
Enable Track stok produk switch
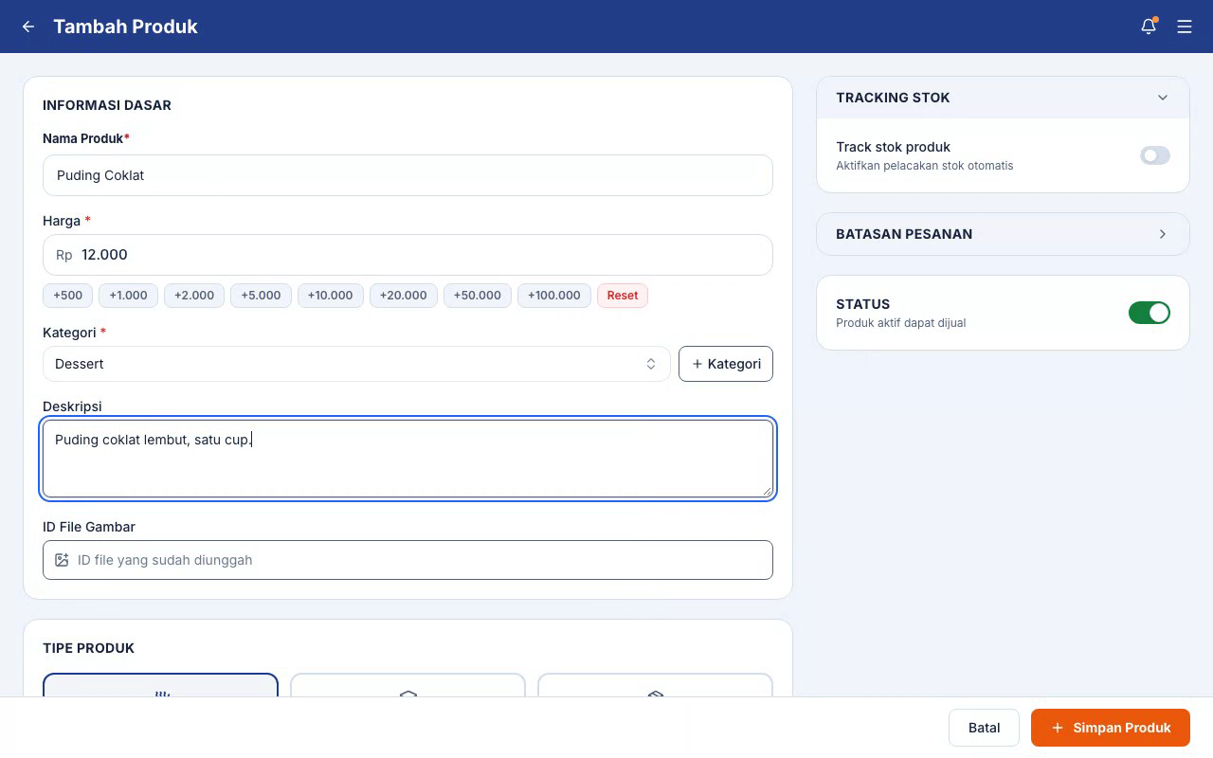[x=1155, y=155]
